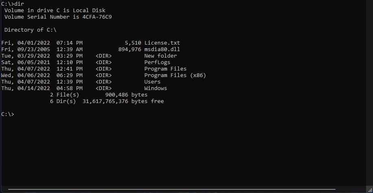Click the 894,976 file size value

click(129, 49)
